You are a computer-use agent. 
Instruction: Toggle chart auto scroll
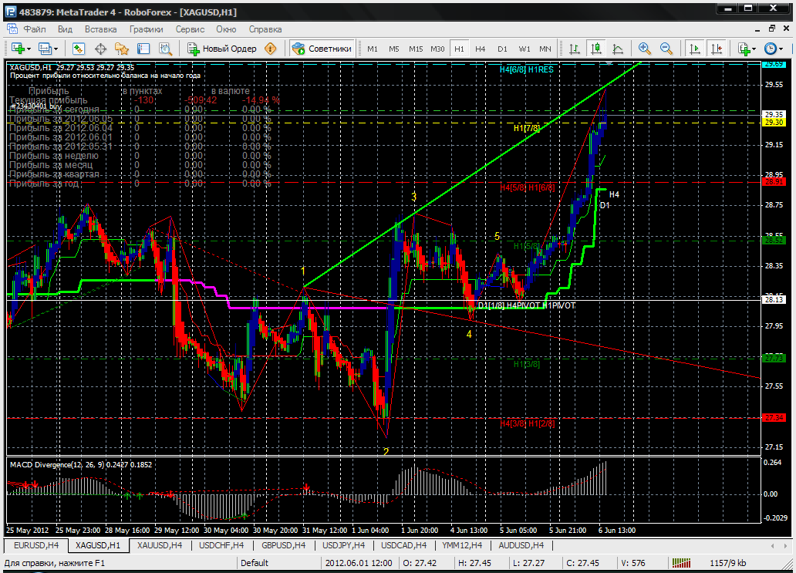click(694, 49)
